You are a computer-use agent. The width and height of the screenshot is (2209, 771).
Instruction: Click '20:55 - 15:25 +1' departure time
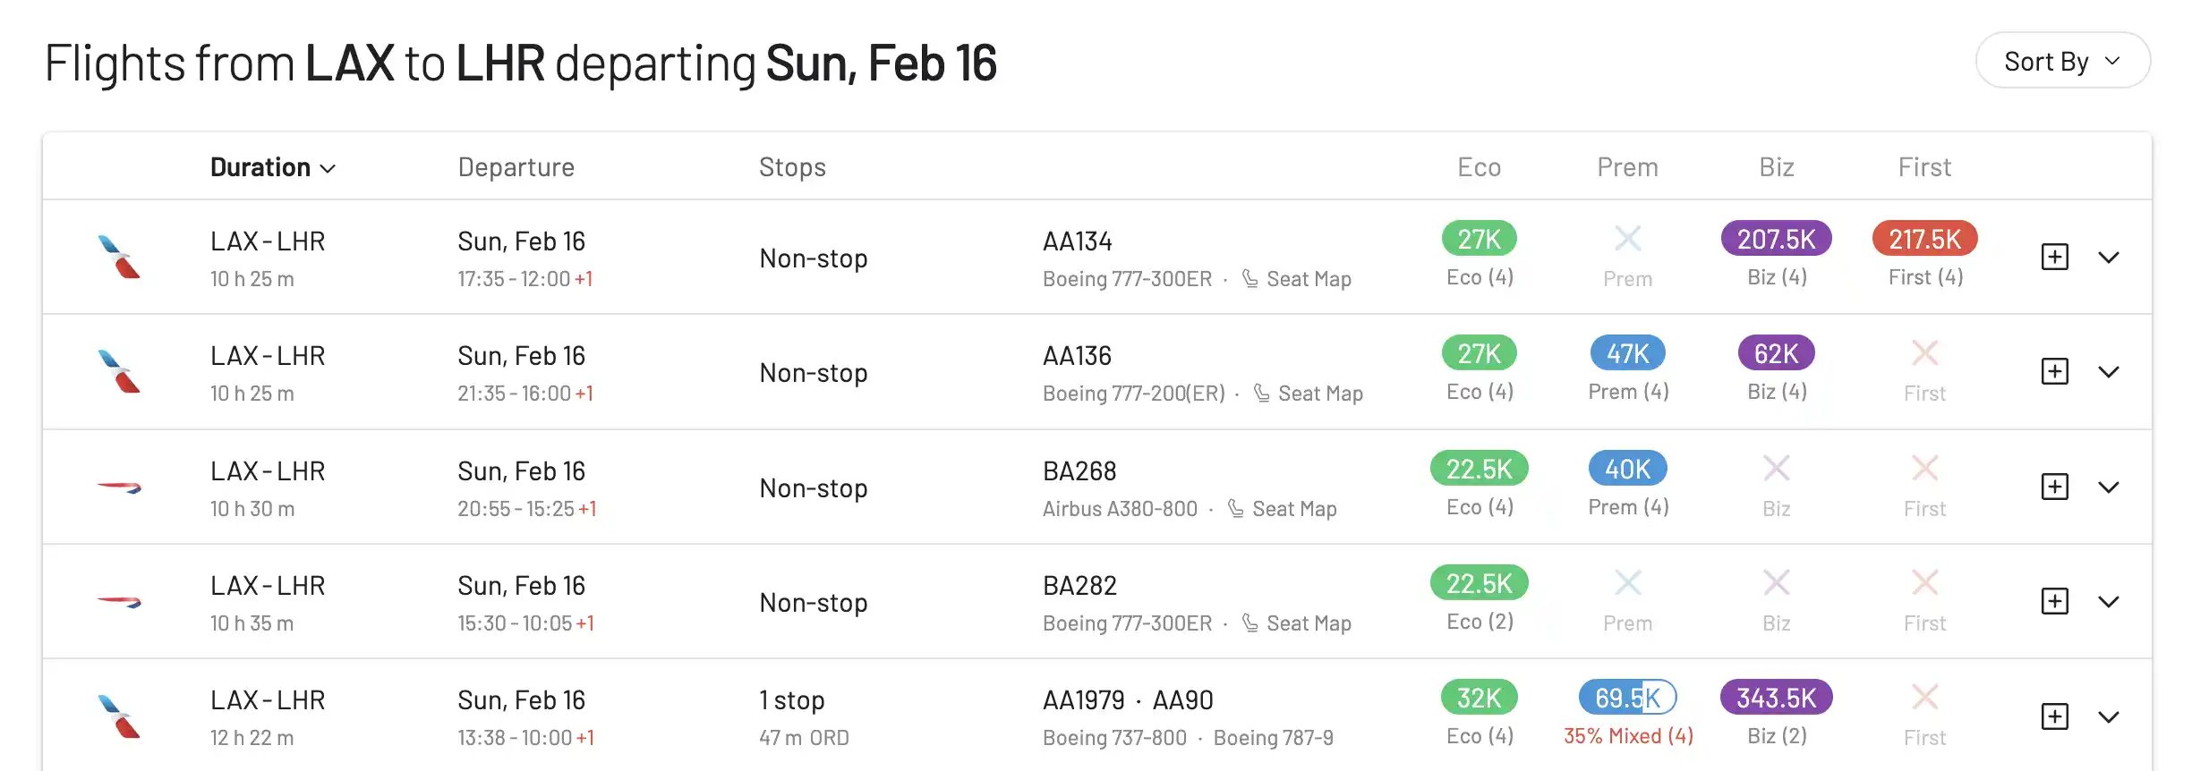[x=527, y=509]
